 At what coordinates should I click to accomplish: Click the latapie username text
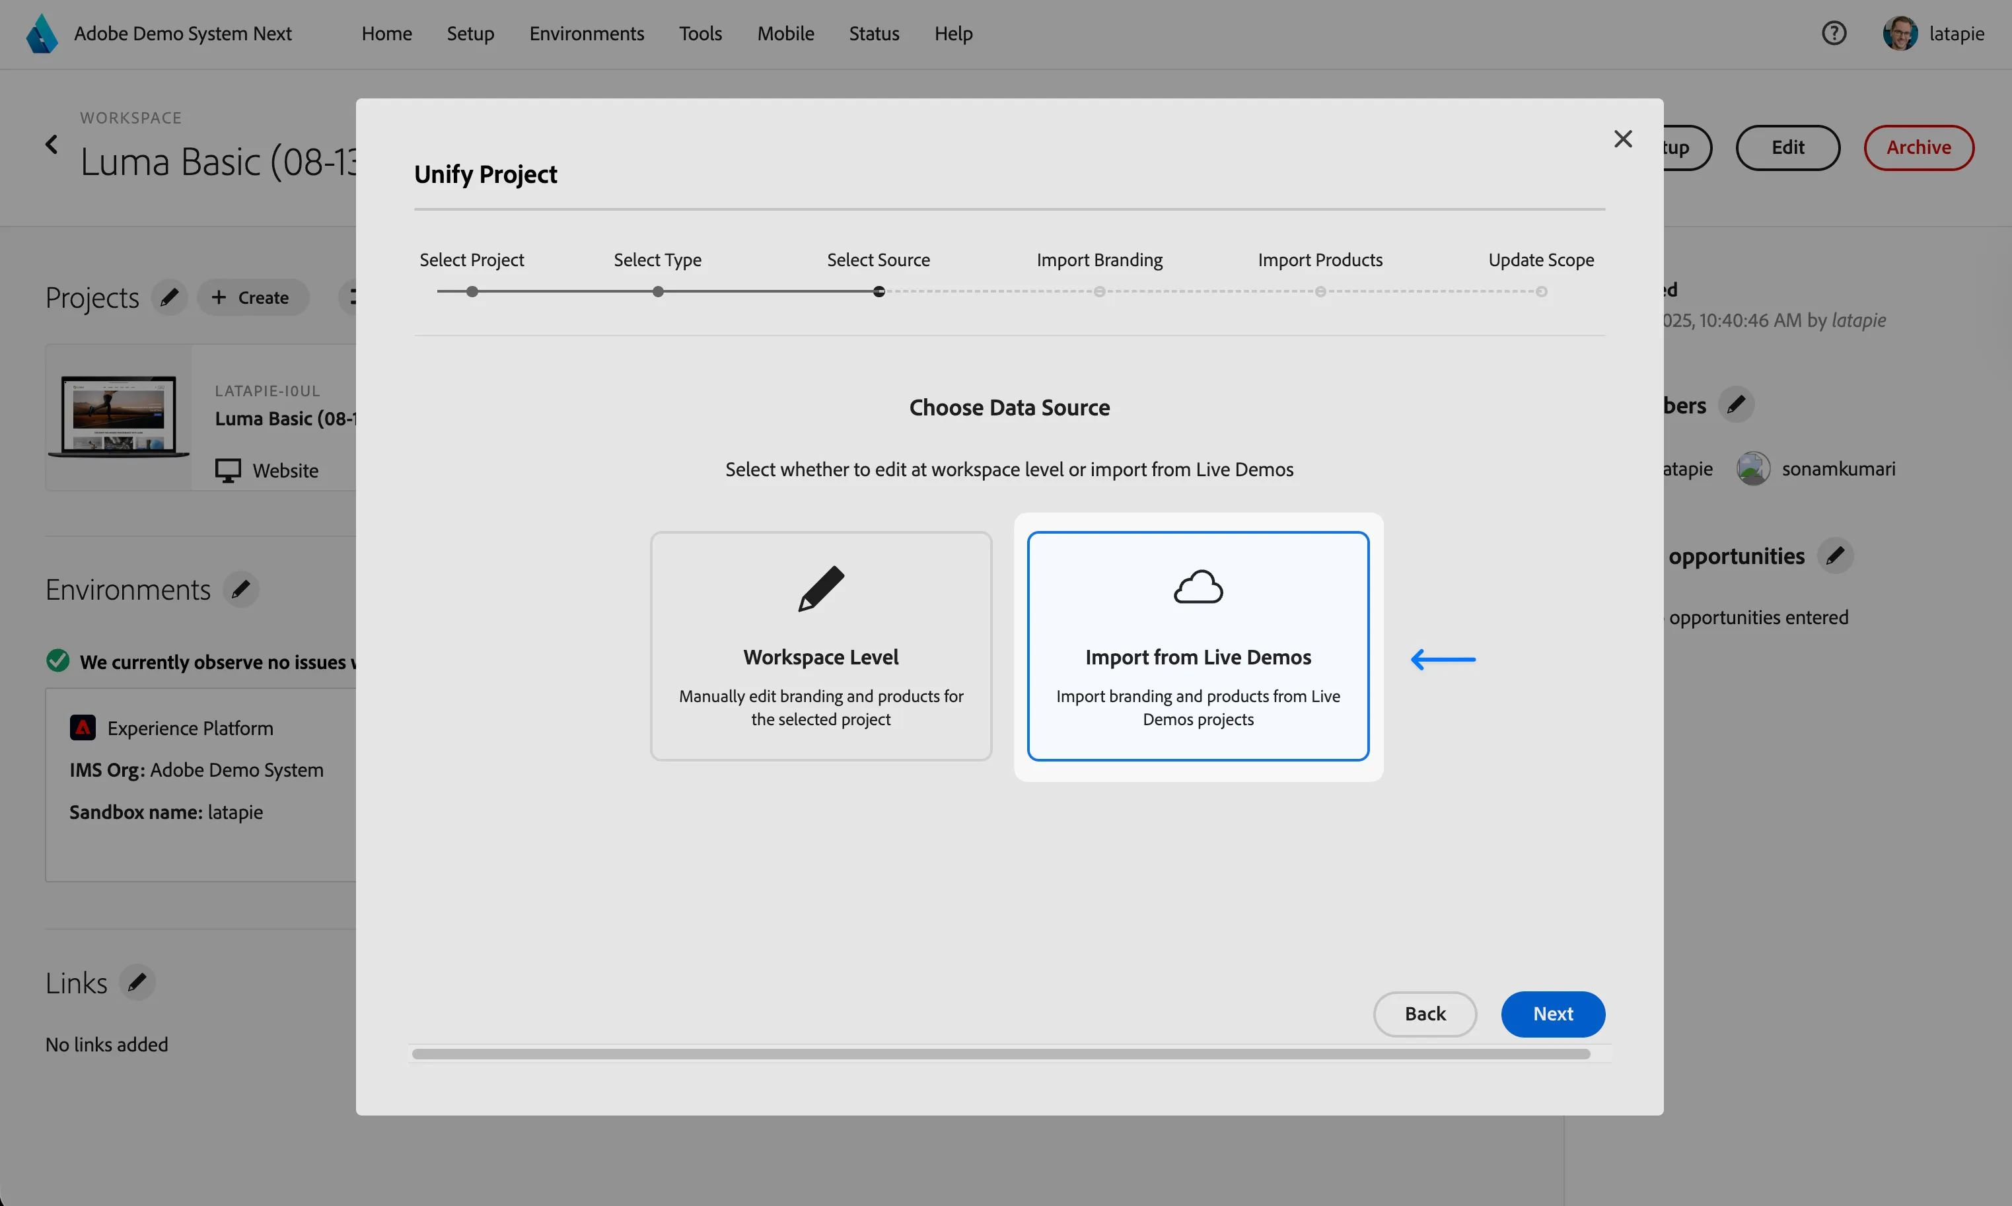click(1957, 33)
